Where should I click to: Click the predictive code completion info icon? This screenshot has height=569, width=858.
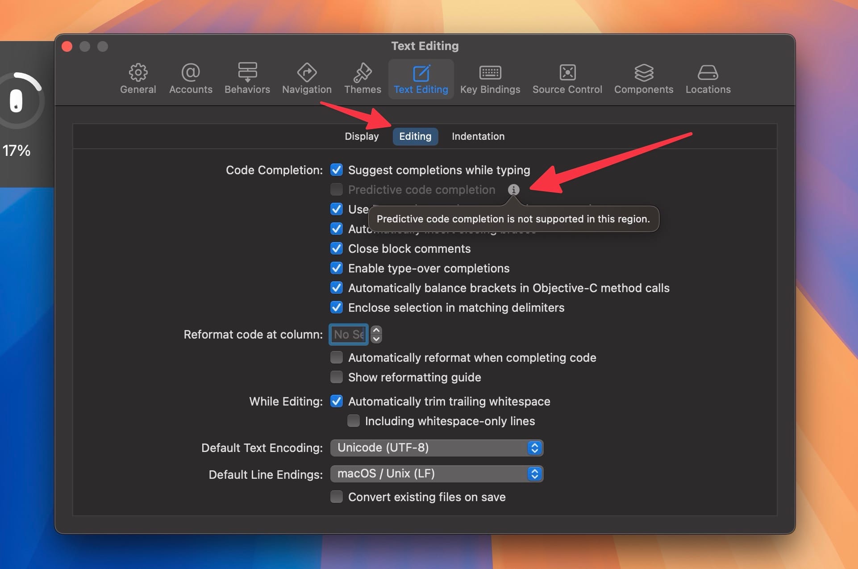(x=513, y=190)
